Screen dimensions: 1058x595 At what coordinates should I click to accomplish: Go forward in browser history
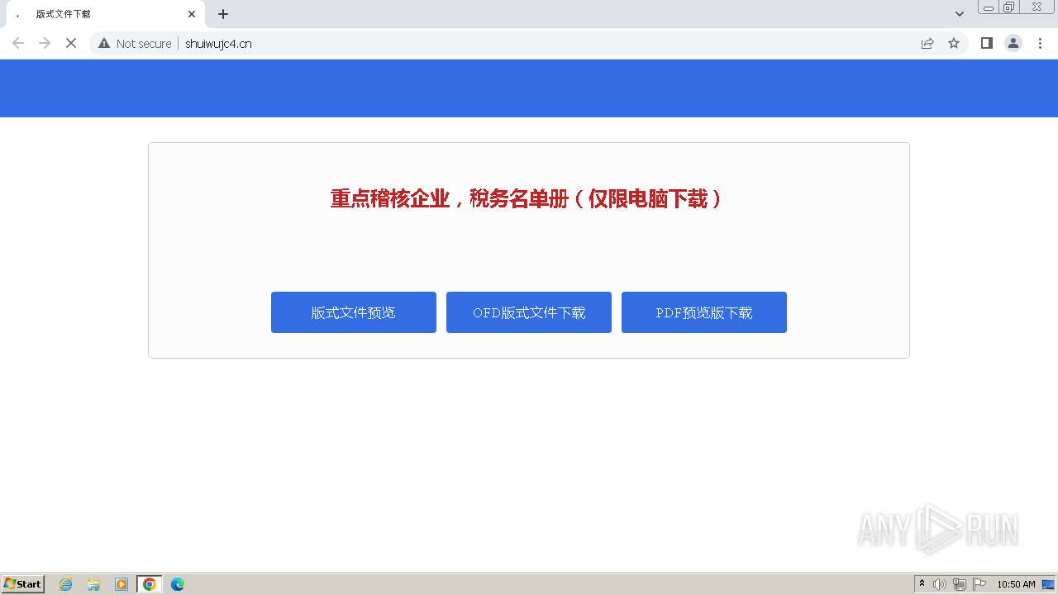click(45, 43)
